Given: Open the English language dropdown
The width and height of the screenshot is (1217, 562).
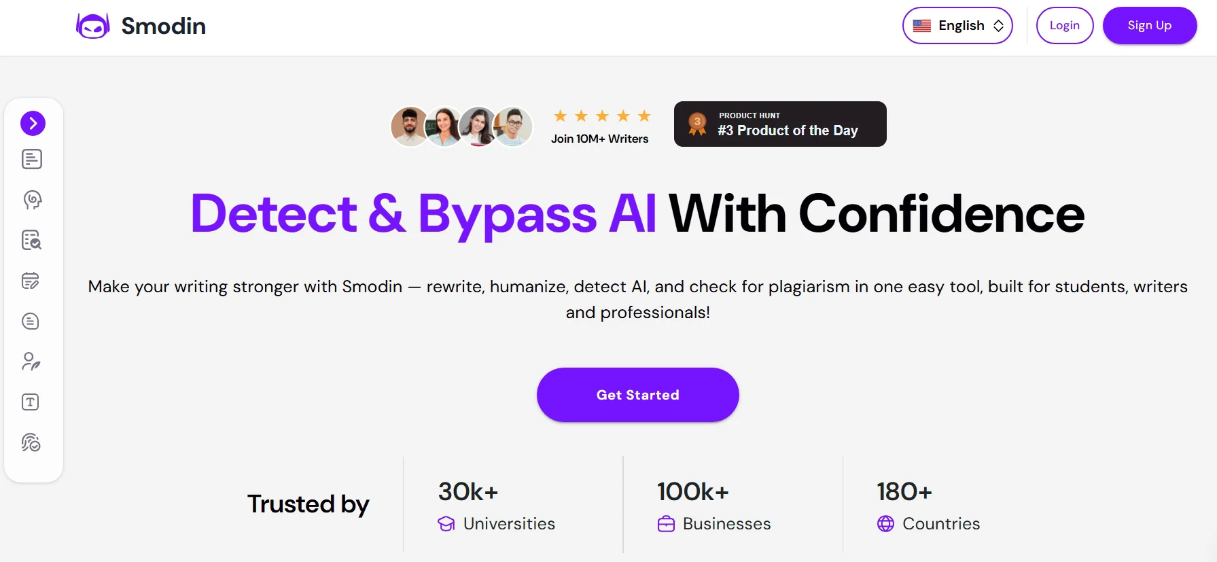Looking at the screenshot, I should [x=957, y=26].
